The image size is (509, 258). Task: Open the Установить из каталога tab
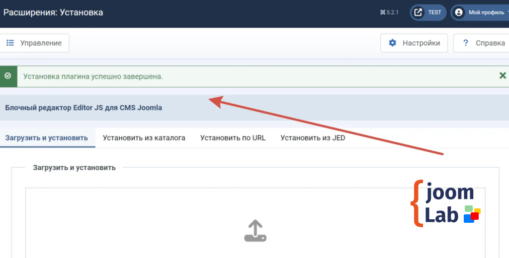(144, 138)
